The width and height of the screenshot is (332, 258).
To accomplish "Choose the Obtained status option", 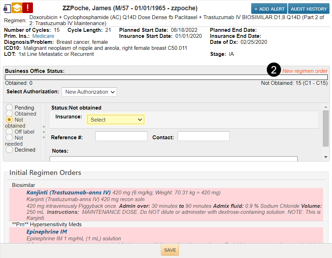I will 9,114.
